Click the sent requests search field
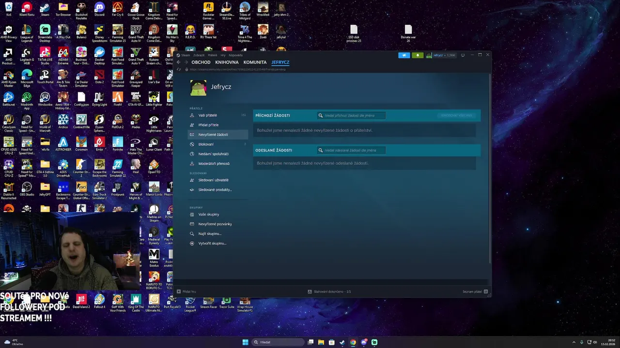This screenshot has width=620, height=348. point(351,150)
